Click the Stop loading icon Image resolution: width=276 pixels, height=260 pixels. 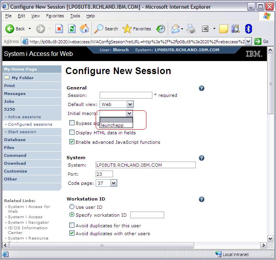click(x=59, y=29)
